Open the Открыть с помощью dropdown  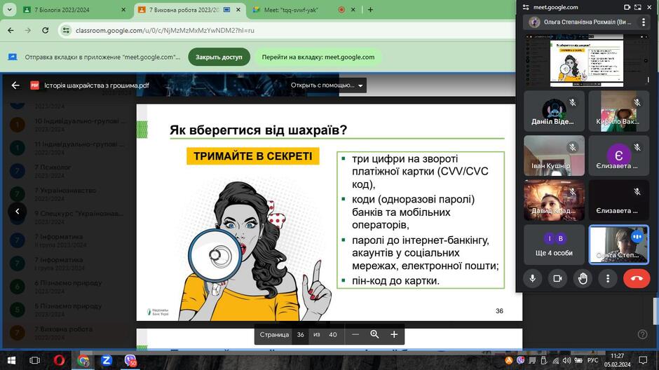coord(327,85)
